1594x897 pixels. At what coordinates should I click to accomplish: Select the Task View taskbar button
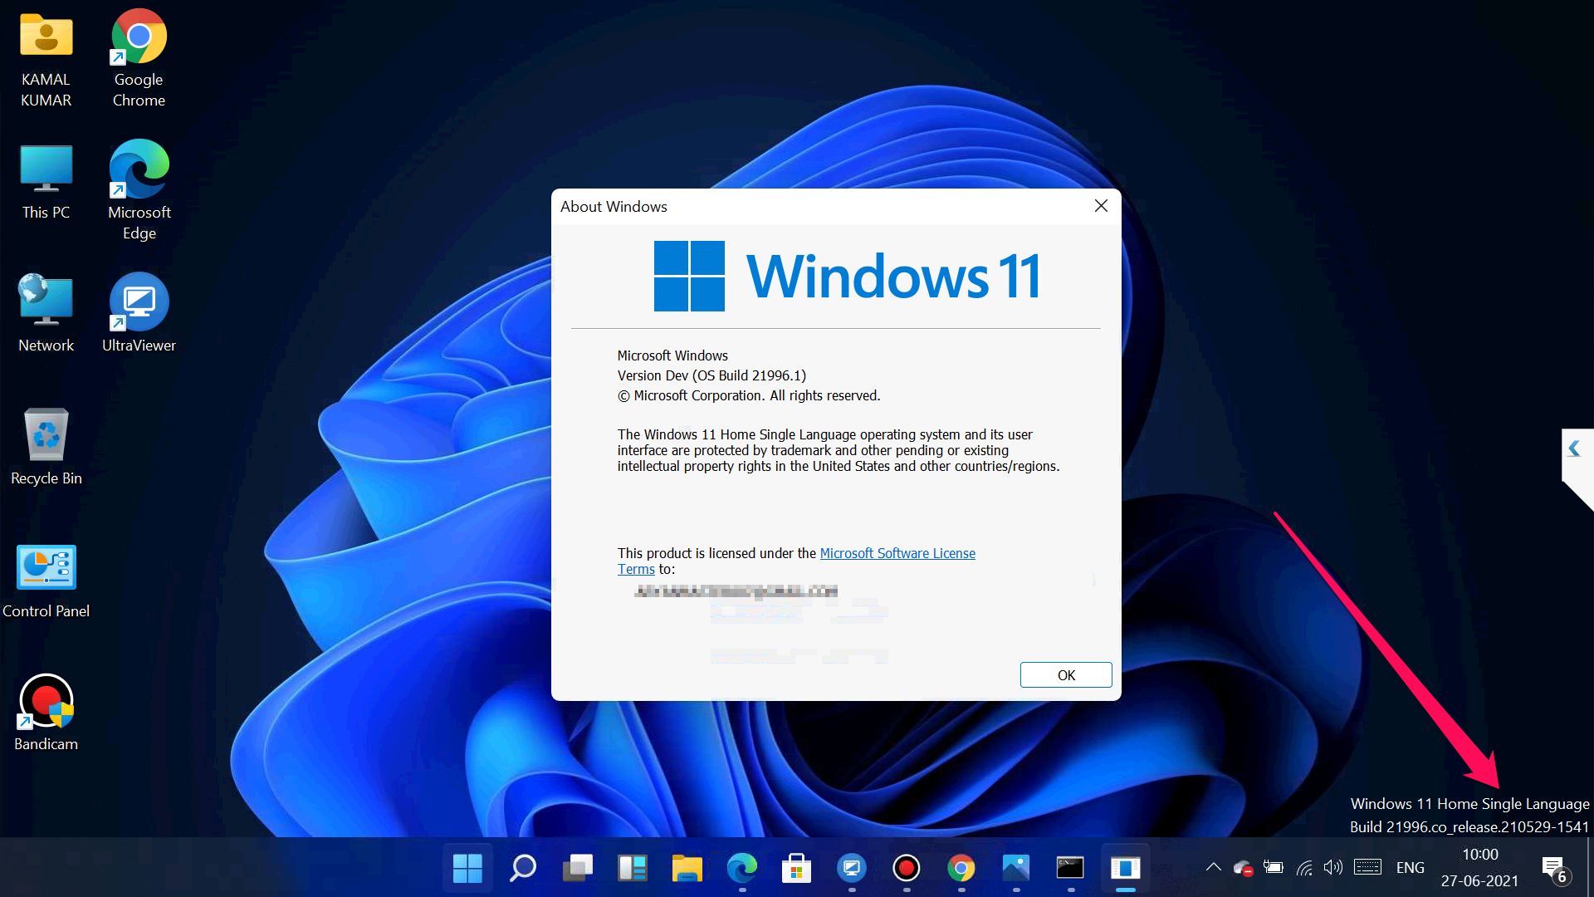click(577, 867)
